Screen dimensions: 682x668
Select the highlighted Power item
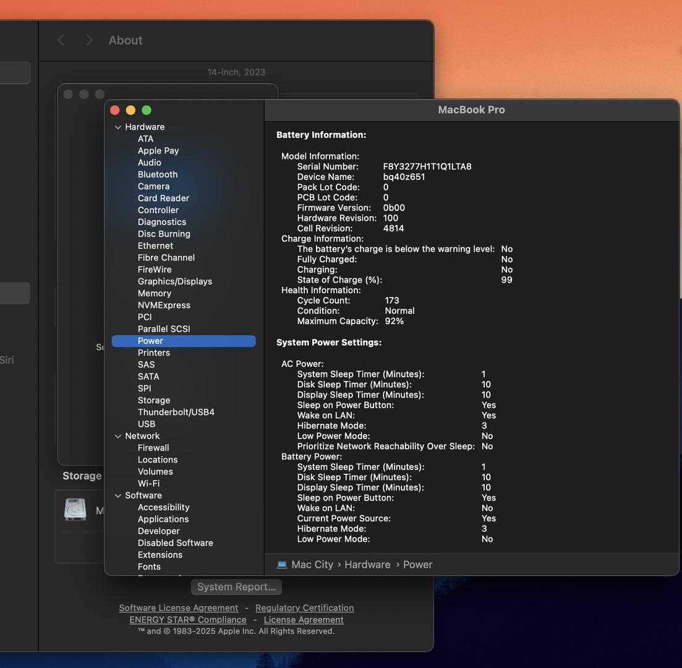[184, 341]
